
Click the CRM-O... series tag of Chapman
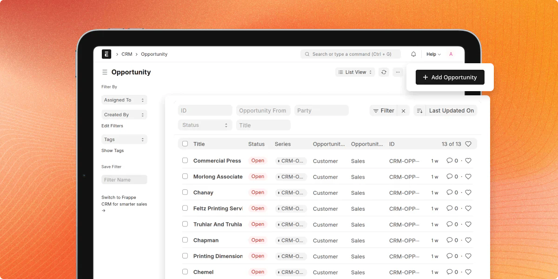[x=291, y=240]
